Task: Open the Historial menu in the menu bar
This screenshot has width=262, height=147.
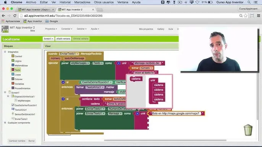Action: (x=65, y=2)
